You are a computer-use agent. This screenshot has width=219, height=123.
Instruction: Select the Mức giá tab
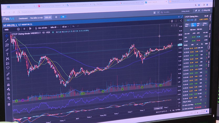click(x=199, y=24)
